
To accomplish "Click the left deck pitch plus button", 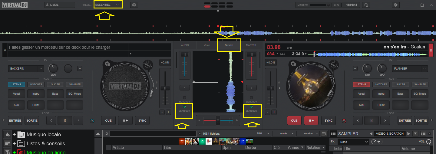I will coord(168,112).
